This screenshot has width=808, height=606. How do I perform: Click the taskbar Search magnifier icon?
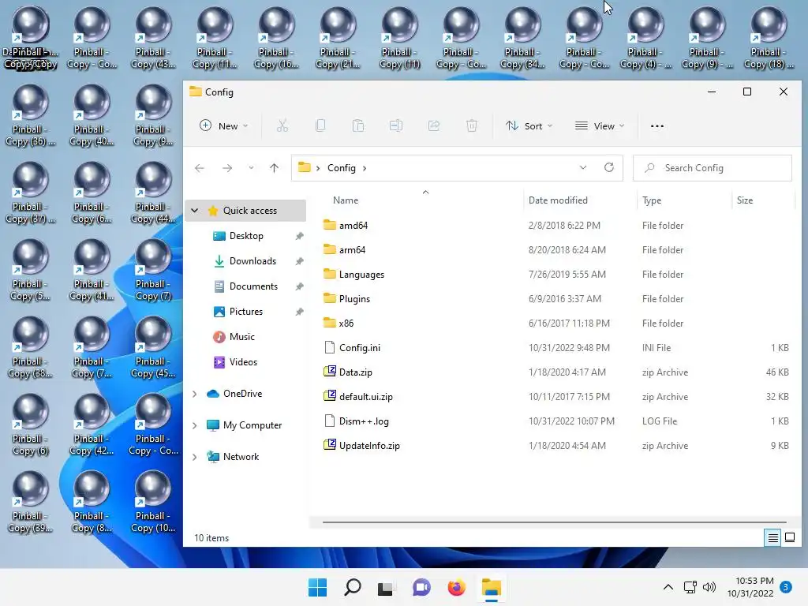point(353,587)
